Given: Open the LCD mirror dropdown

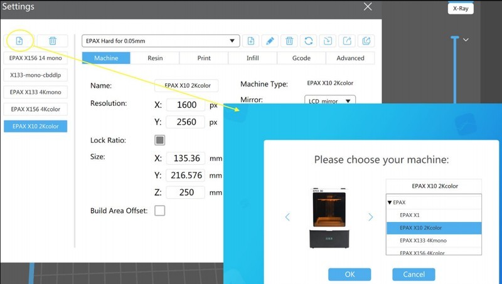Looking at the screenshot, I should 330,100.
